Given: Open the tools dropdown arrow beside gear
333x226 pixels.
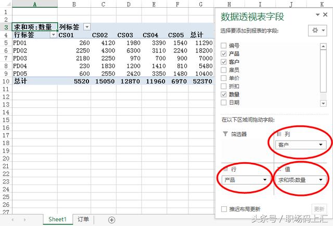Looking at the screenshot, I should pyautogui.click(x=323, y=30).
